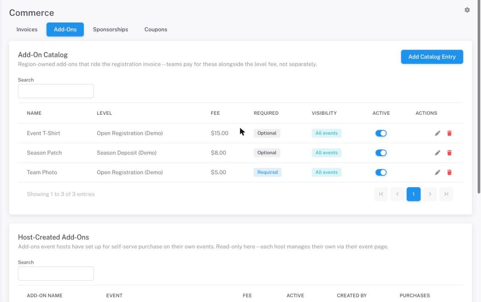The width and height of the screenshot is (481, 302).
Task: Go to the next catalog page
Action: point(430,194)
